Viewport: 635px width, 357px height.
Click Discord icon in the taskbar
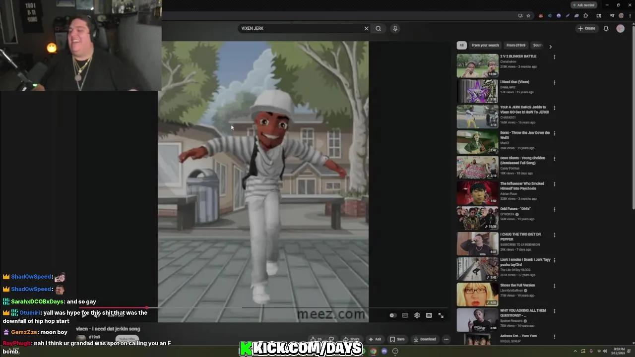[x=384, y=351]
